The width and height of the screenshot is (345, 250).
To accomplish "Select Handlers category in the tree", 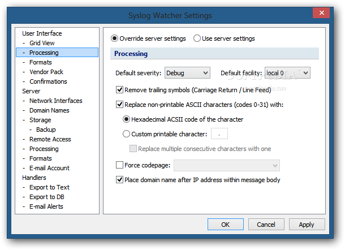I will pos(34,178).
